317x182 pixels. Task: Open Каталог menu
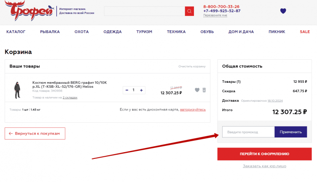pyautogui.click(x=16, y=32)
